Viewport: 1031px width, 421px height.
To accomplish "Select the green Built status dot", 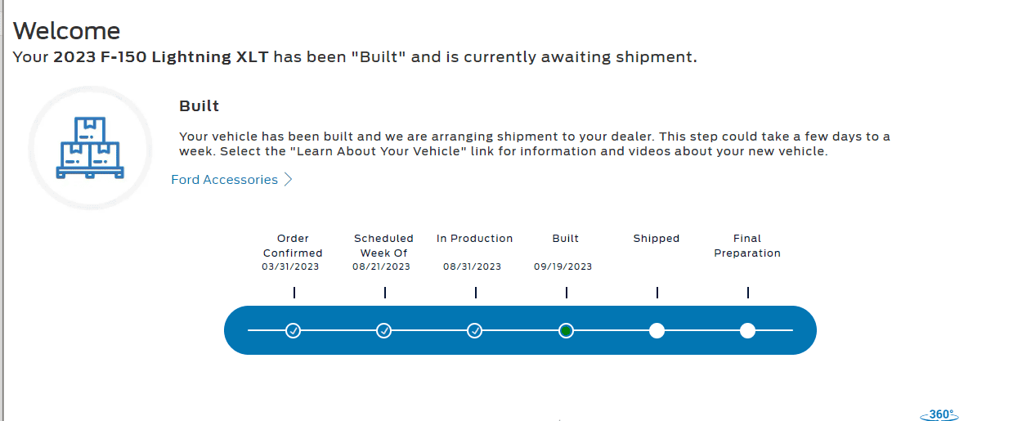I will click(x=566, y=330).
